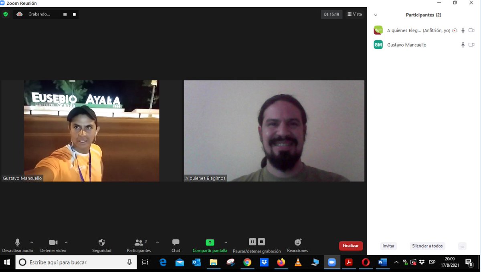
Task: Open Dropbox from the taskbar
Action: pos(264,262)
